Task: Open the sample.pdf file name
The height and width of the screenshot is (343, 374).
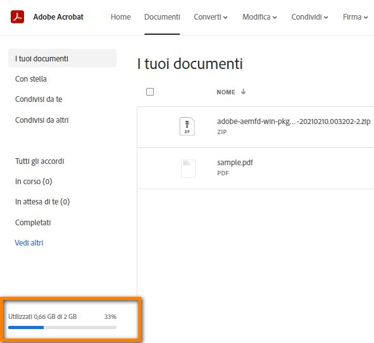Action: click(235, 163)
